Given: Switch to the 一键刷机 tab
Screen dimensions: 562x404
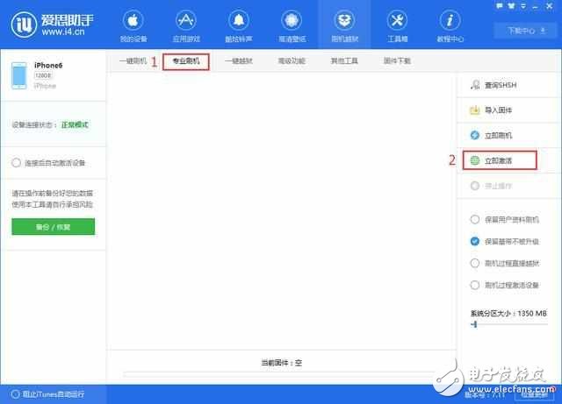Looking at the screenshot, I should (x=133, y=60).
